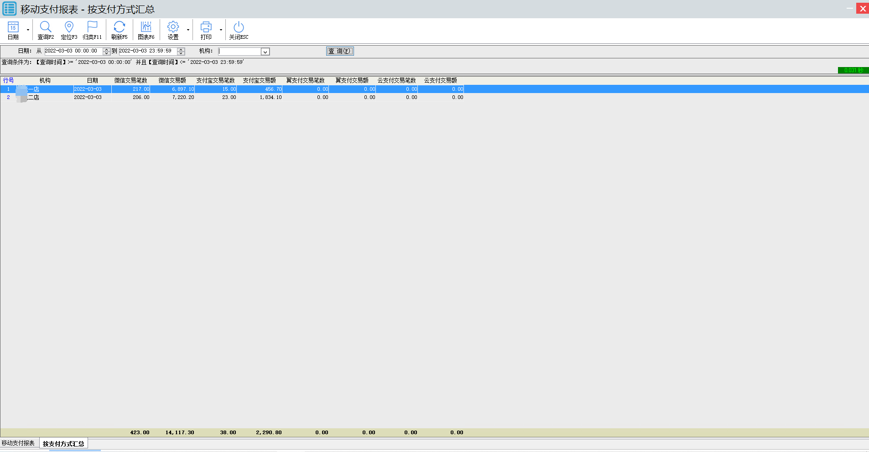Viewport: 869px width, 452px height.
Task: Expand the dropdown arrow beside 日期
Action: pyautogui.click(x=28, y=30)
